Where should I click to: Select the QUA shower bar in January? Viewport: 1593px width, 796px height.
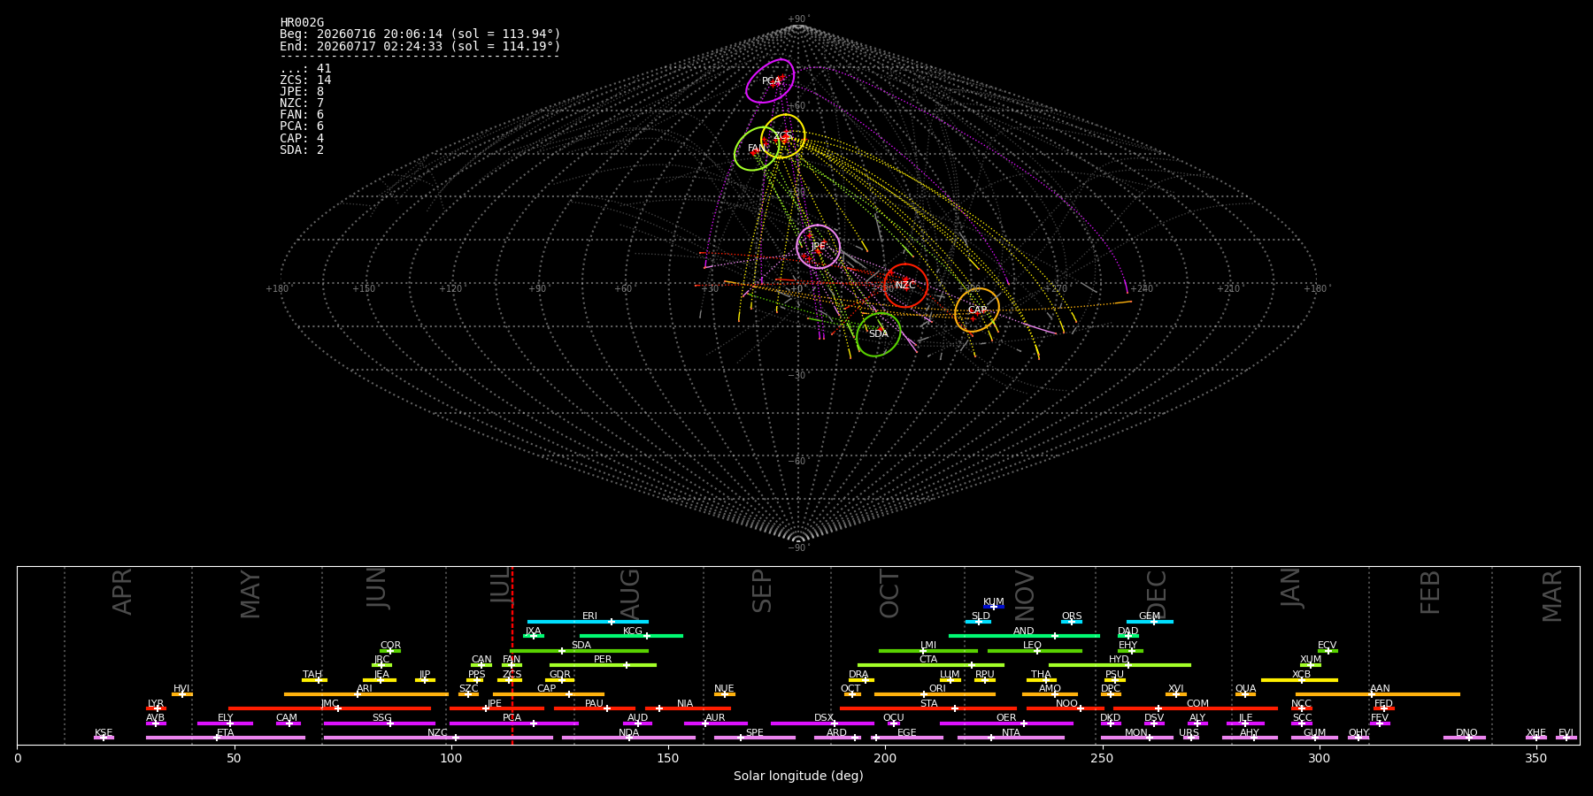pos(1245,694)
